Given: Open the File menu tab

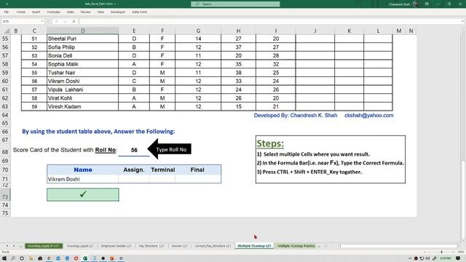Looking at the screenshot, I should 7,12.
